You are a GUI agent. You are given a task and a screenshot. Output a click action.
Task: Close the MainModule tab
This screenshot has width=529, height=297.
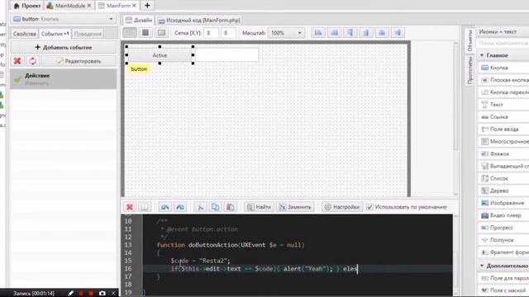(89, 6)
